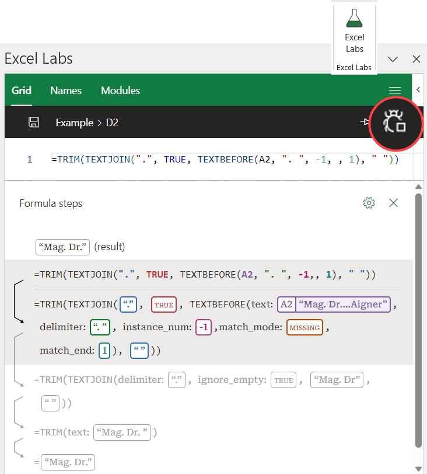Switch to the Names tab

(66, 91)
